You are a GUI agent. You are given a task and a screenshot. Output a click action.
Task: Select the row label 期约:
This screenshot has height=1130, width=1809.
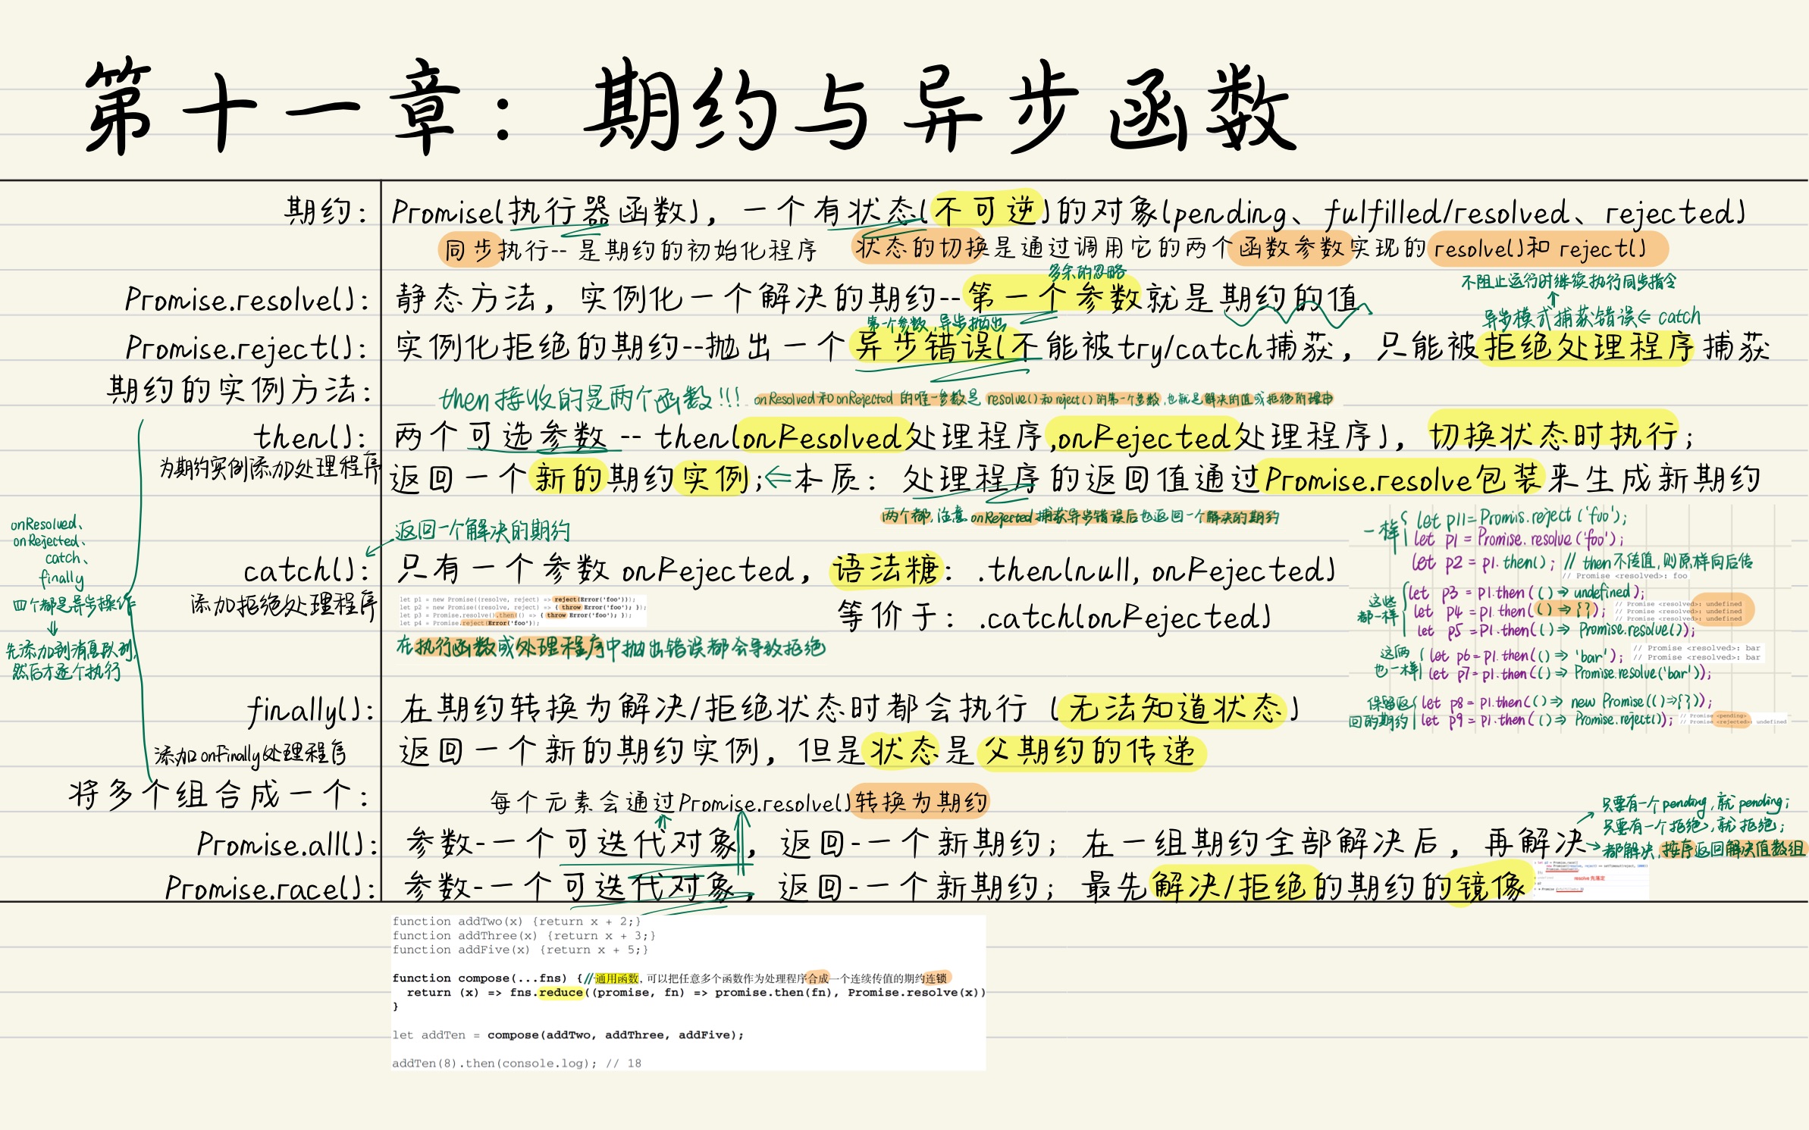[x=327, y=211]
